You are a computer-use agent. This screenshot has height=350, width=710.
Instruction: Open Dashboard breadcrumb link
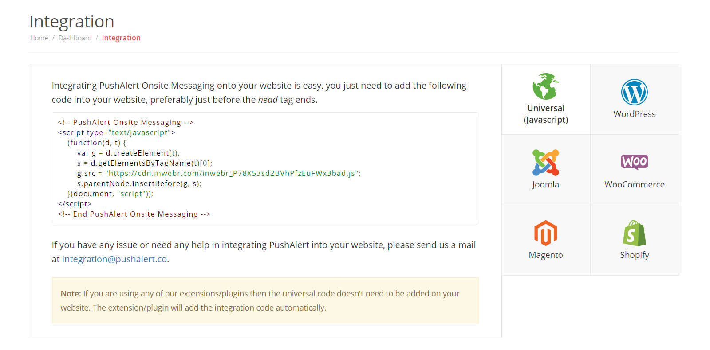point(75,38)
